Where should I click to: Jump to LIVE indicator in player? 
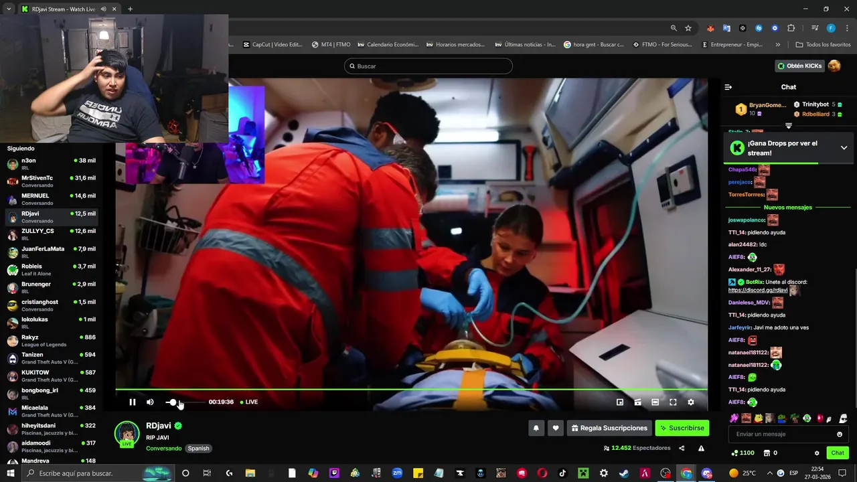(x=249, y=402)
